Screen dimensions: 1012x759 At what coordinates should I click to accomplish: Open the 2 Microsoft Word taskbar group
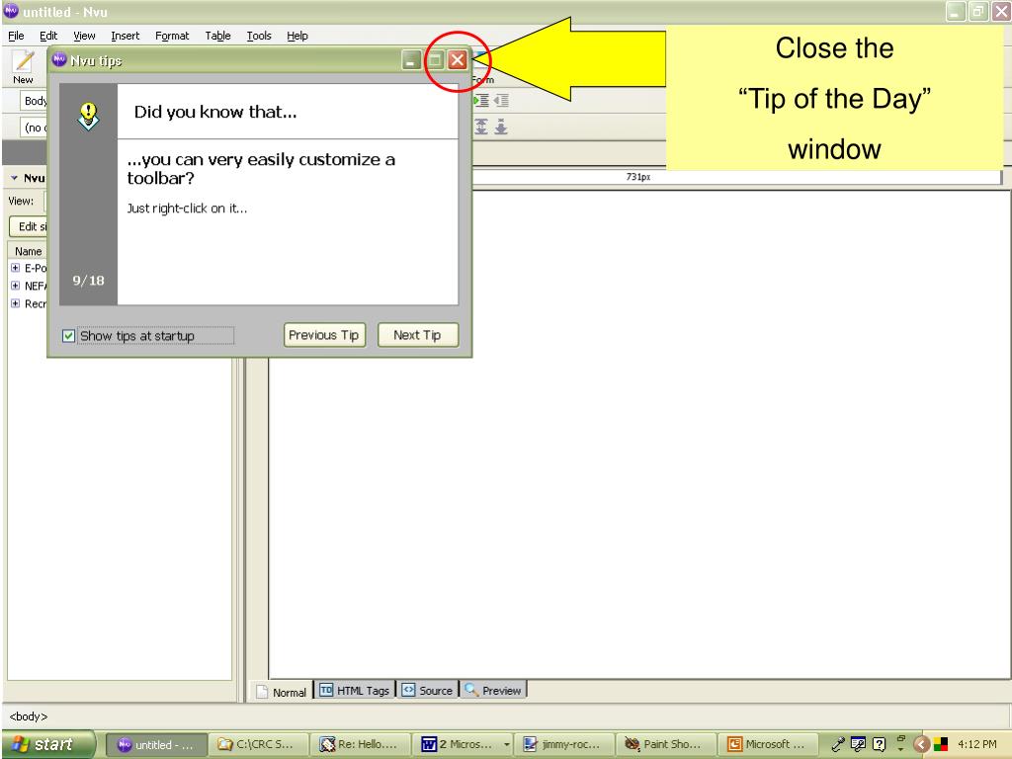click(463, 745)
